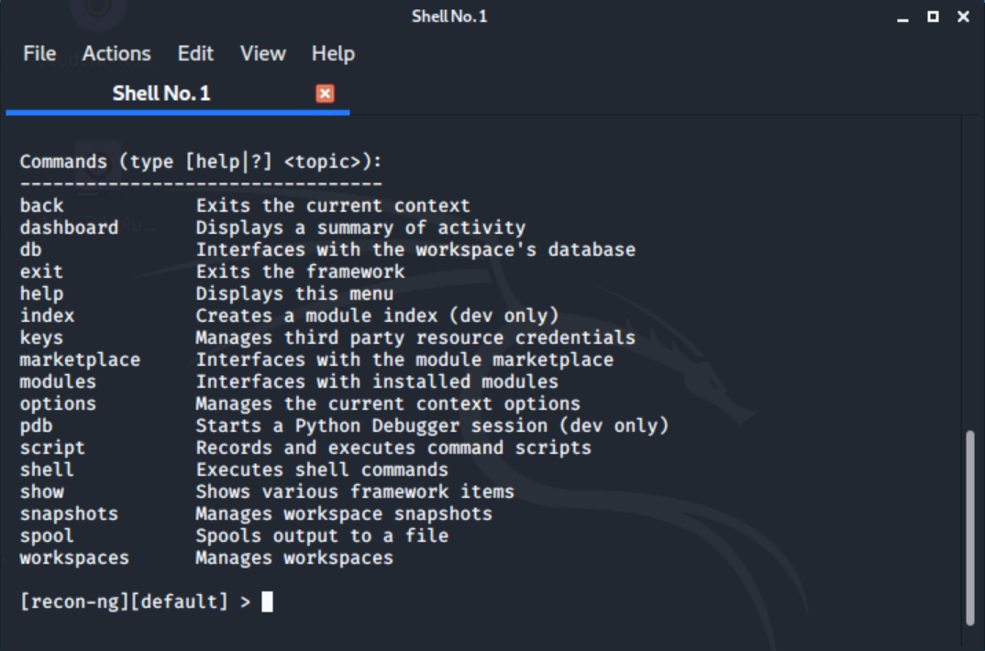Click the 'keys' command text
Image resolution: width=985 pixels, height=651 pixels.
[x=41, y=337]
